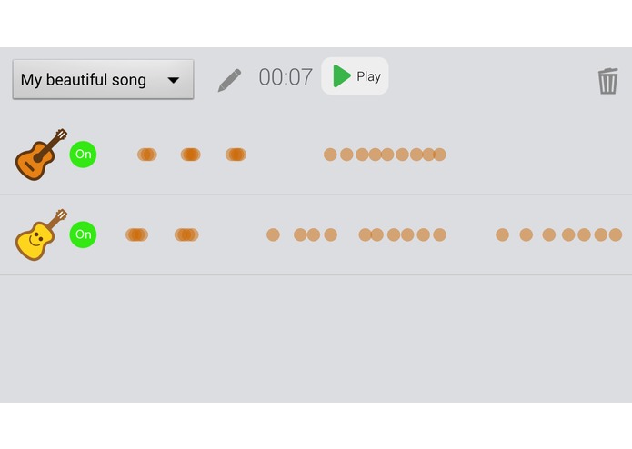Click the dropdown arrow beside song name

coord(173,80)
